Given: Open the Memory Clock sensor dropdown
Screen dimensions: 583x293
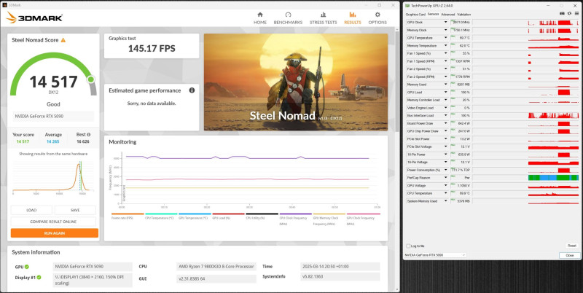Looking at the screenshot, I should (x=446, y=30).
